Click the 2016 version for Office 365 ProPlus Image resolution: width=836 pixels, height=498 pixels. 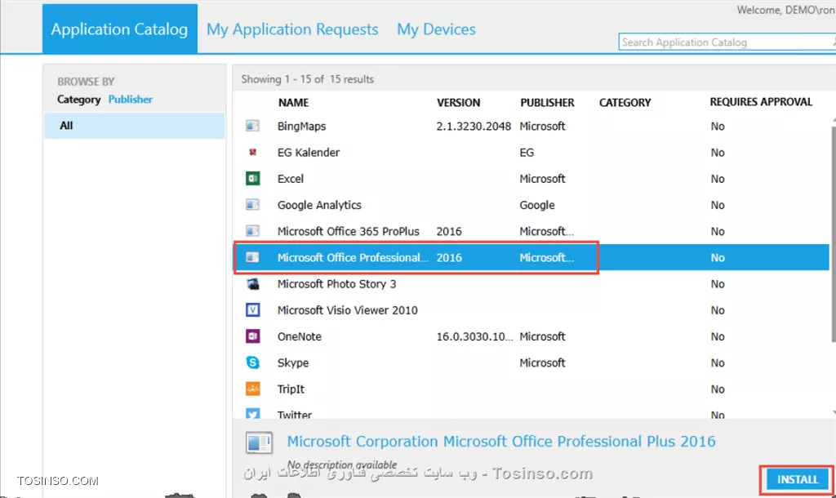449,231
